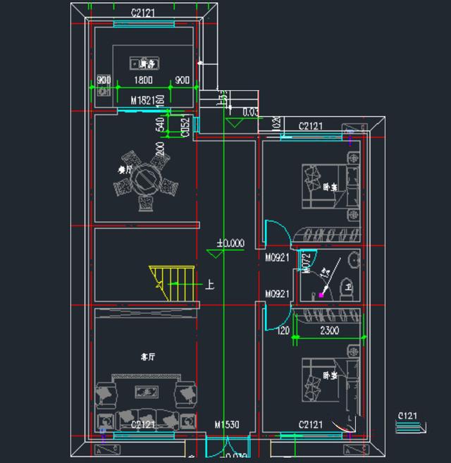Click the yellow staircase symbol
Viewport: 451px width, 463px height.
point(171,282)
